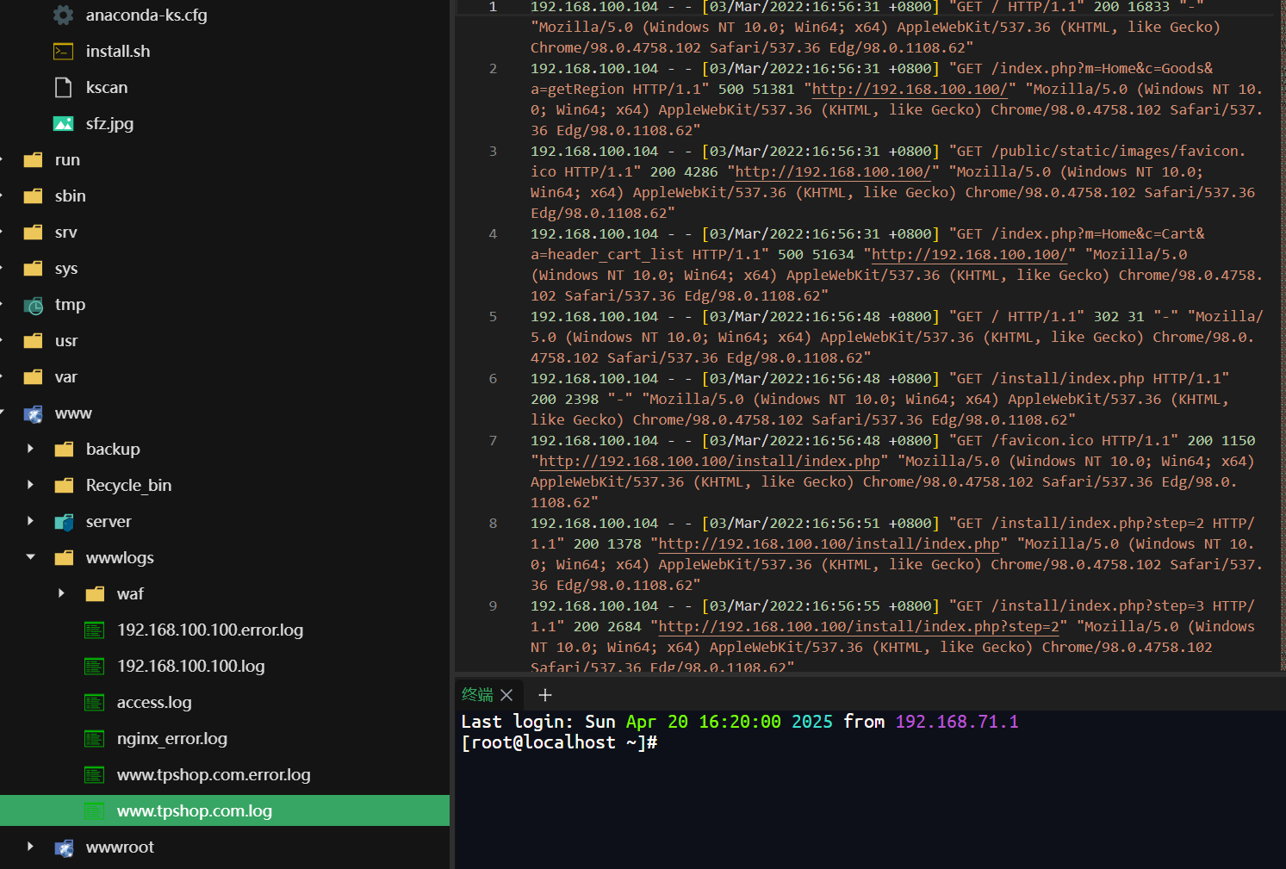Expand the Recycle_bin folder arrow

click(x=31, y=485)
